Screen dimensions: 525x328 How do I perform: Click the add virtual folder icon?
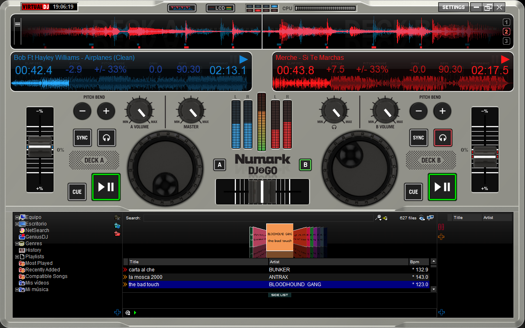coord(117,225)
